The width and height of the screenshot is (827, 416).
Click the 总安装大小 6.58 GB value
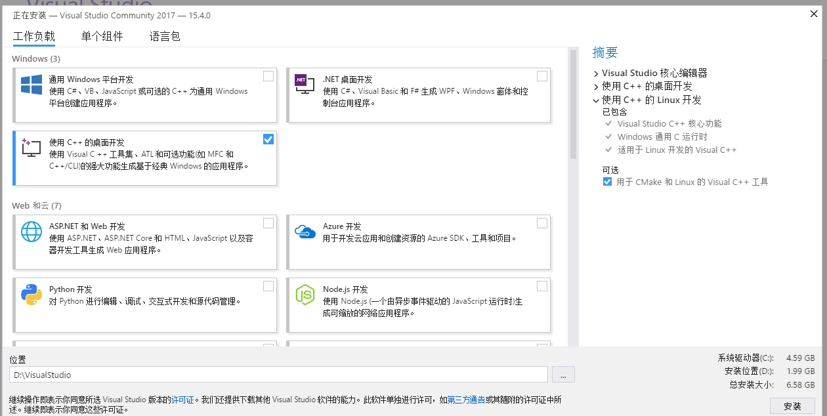coord(800,385)
